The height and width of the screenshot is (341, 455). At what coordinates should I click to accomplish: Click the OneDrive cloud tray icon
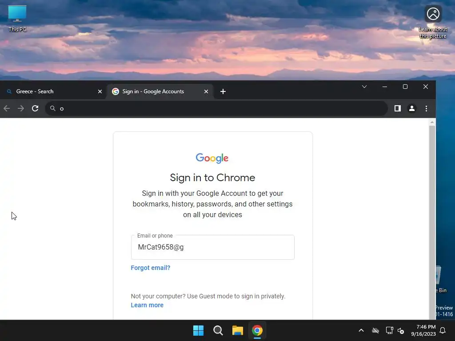375,330
